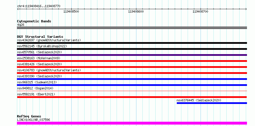The width and height of the screenshot is (255, 126).
Task: Click the RefSeq Genes track title
Action: point(29,117)
